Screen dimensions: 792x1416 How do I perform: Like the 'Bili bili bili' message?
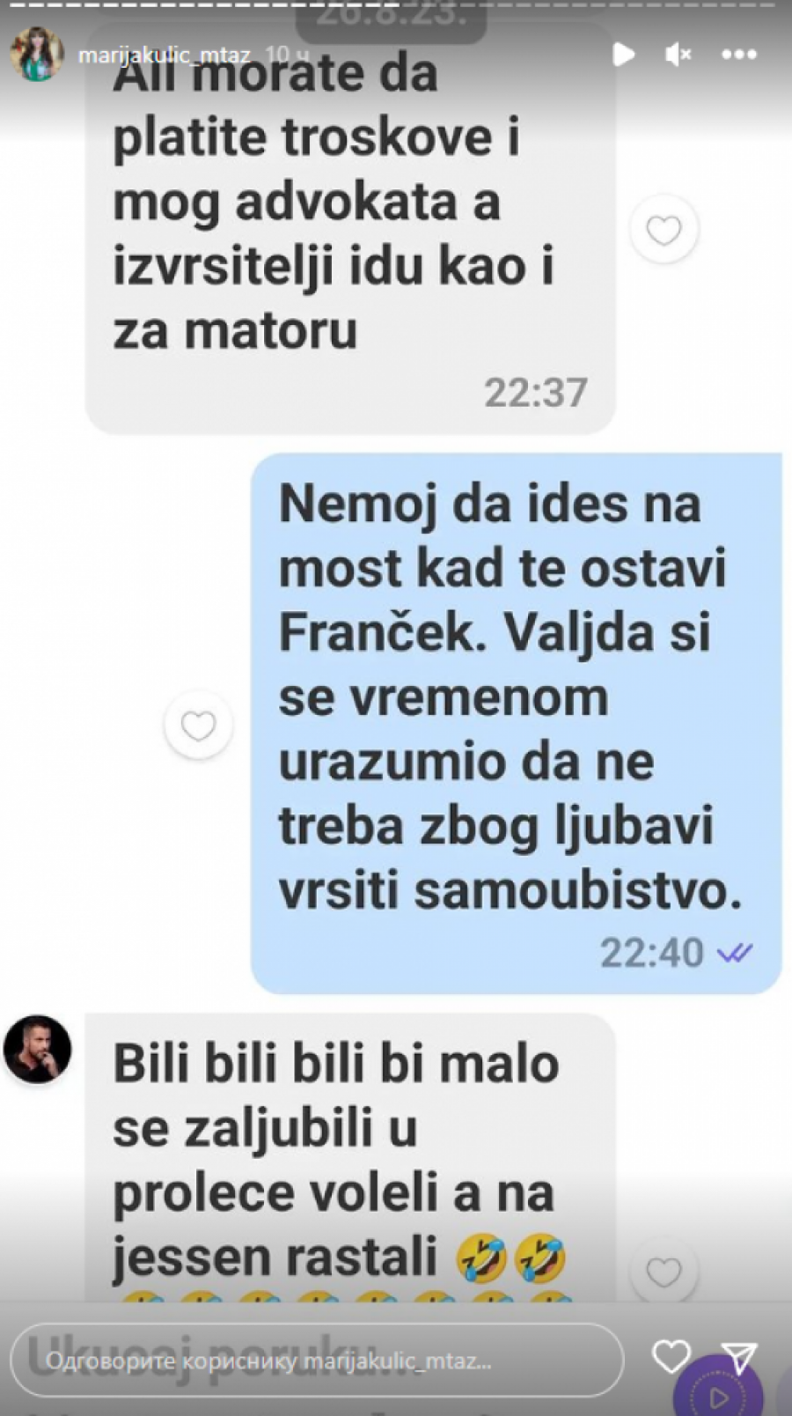(664, 1272)
